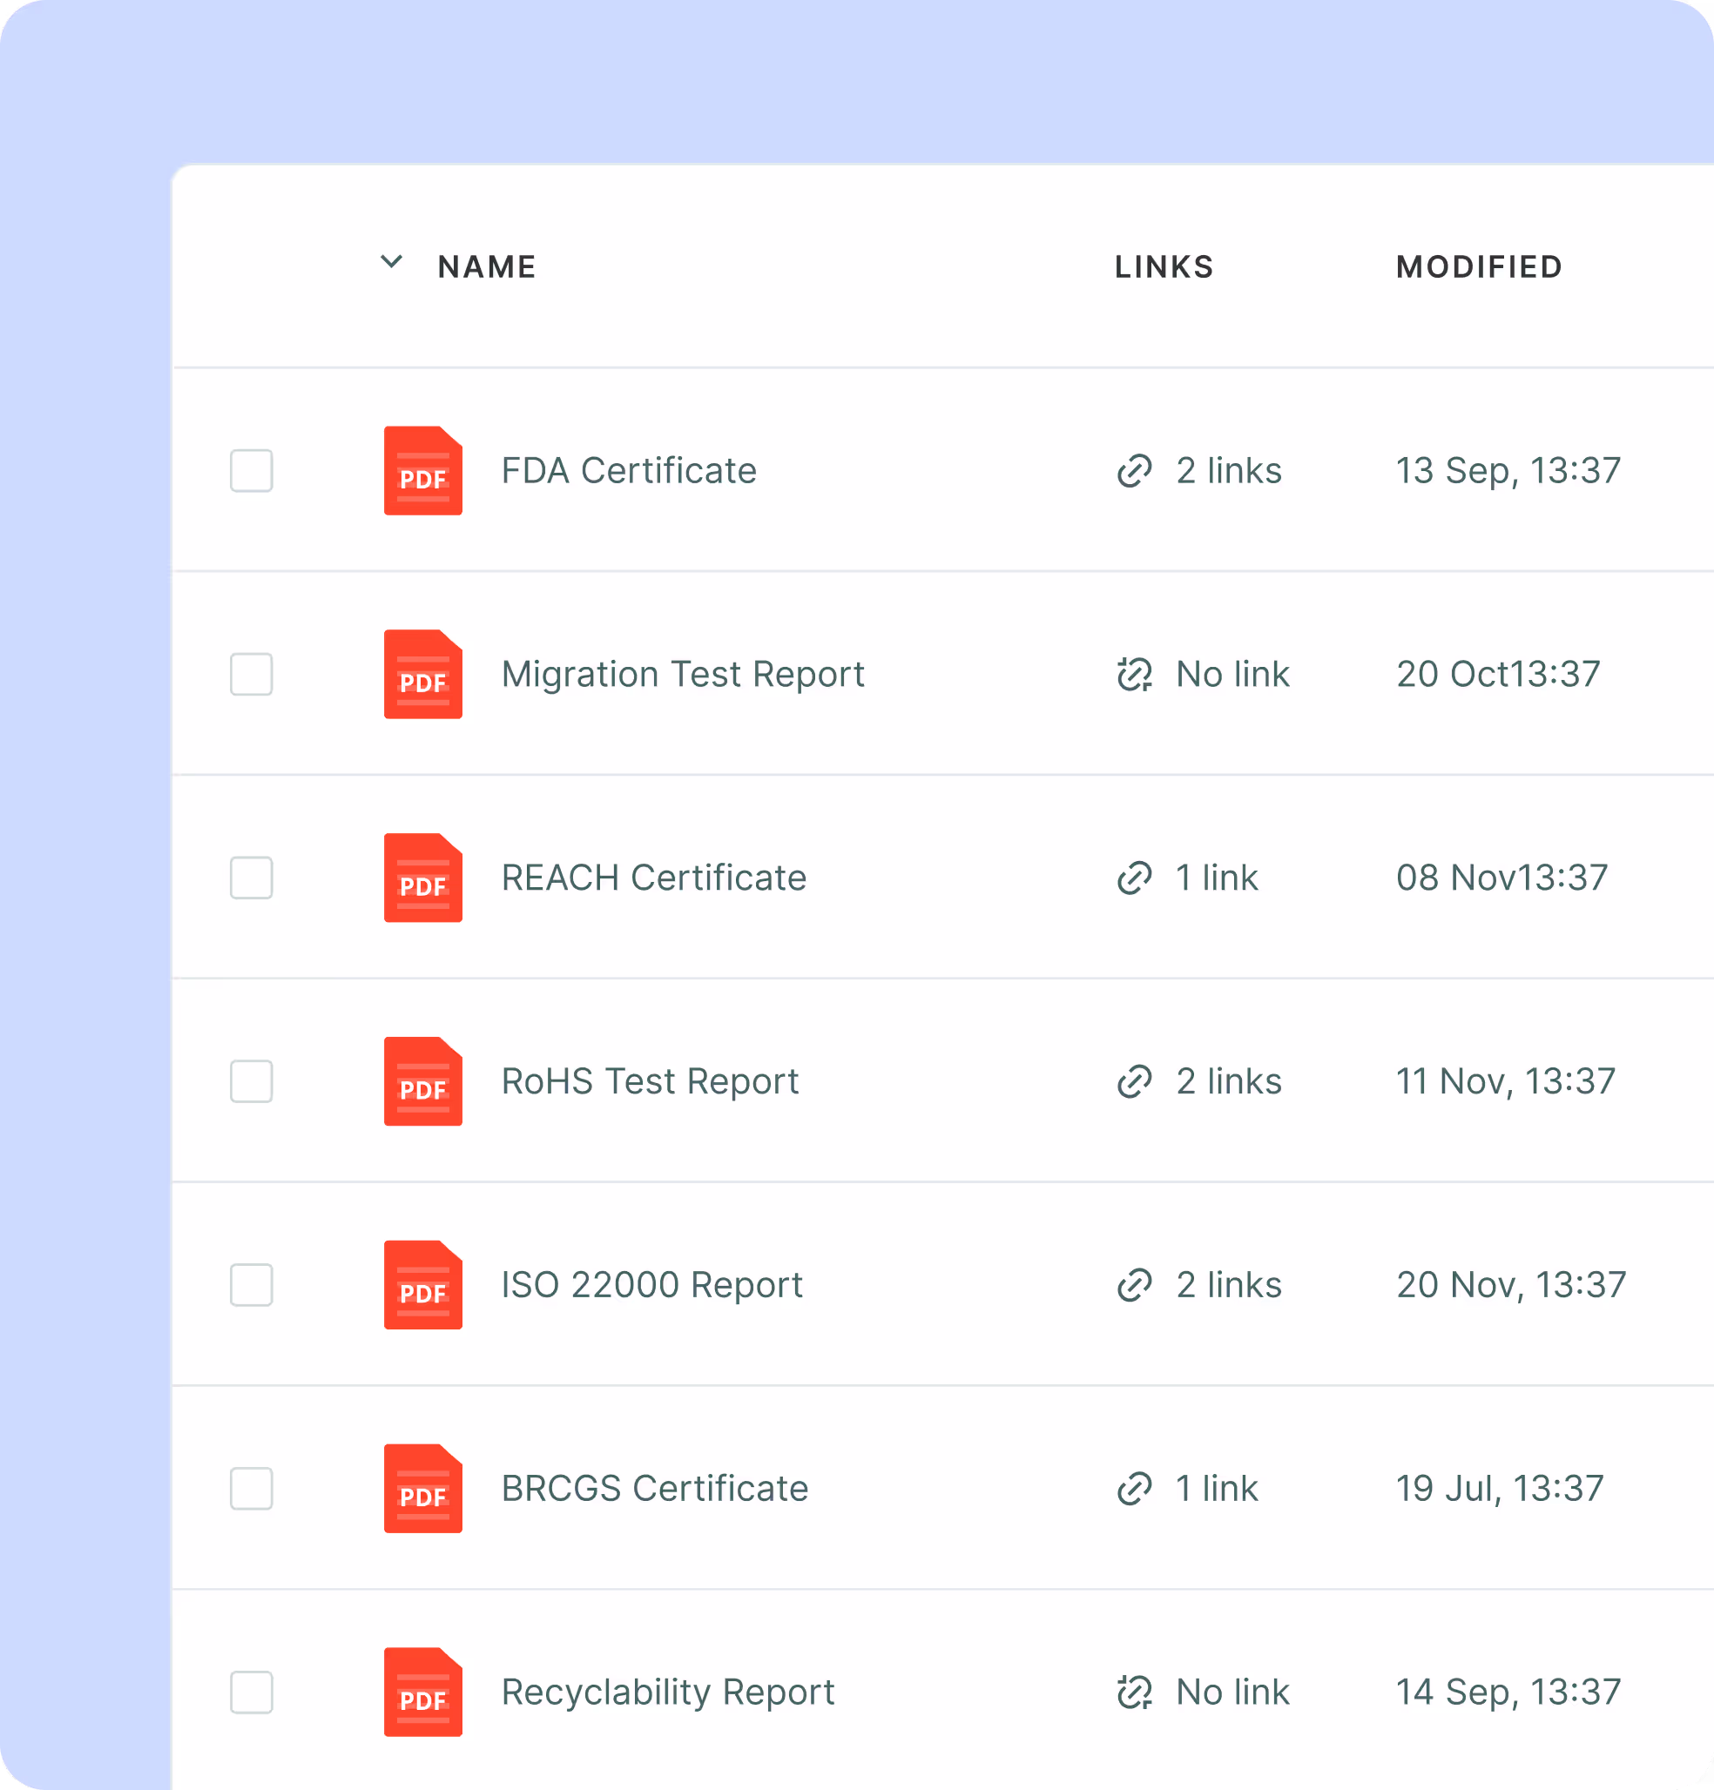Image resolution: width=1714 pixels, height=1790 pixels.
Task: Click the no-link icon for Recyclability Report
Action: 1134,1692
